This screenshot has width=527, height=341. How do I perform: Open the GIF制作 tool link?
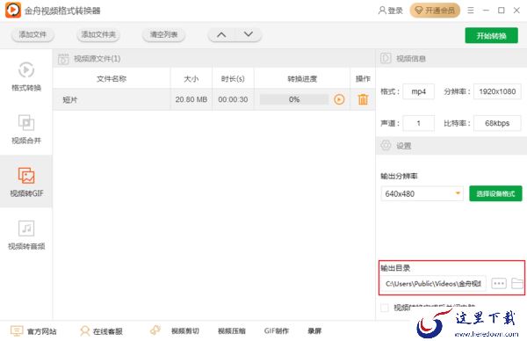point(277,331)
